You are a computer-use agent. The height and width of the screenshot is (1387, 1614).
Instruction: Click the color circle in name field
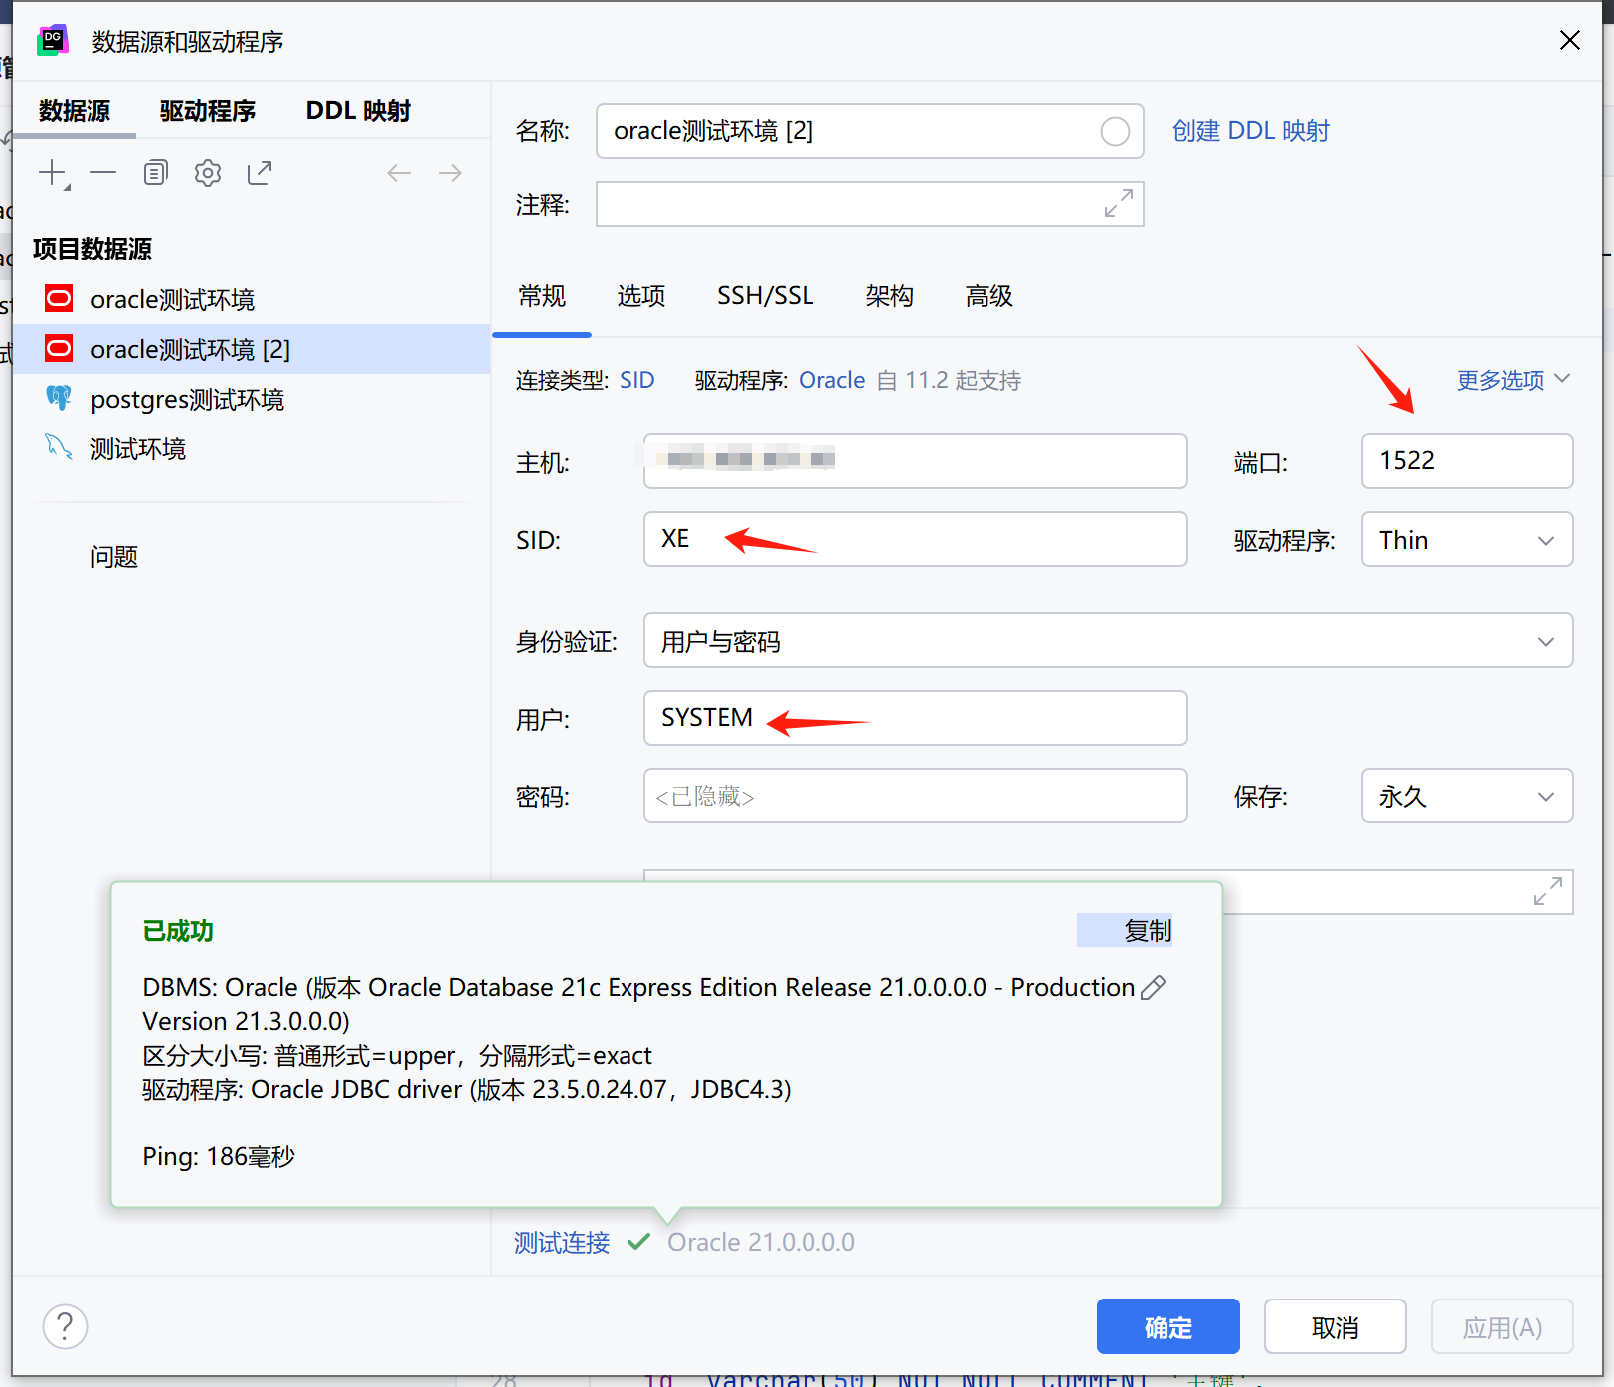click(x=1115, y=131)
